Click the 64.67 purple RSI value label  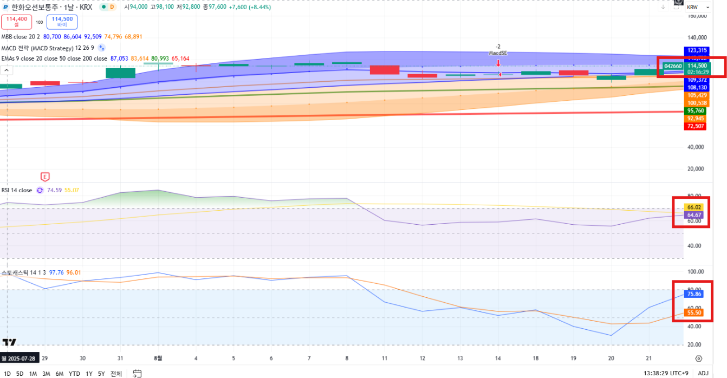[x=694, y=215]
